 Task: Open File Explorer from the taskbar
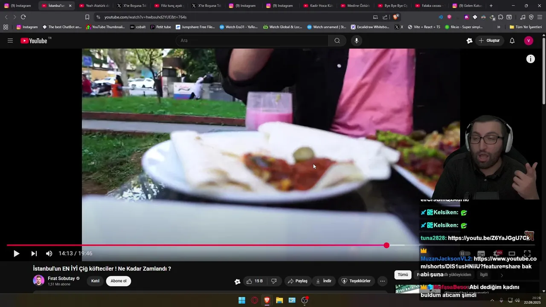coord(279,300)
